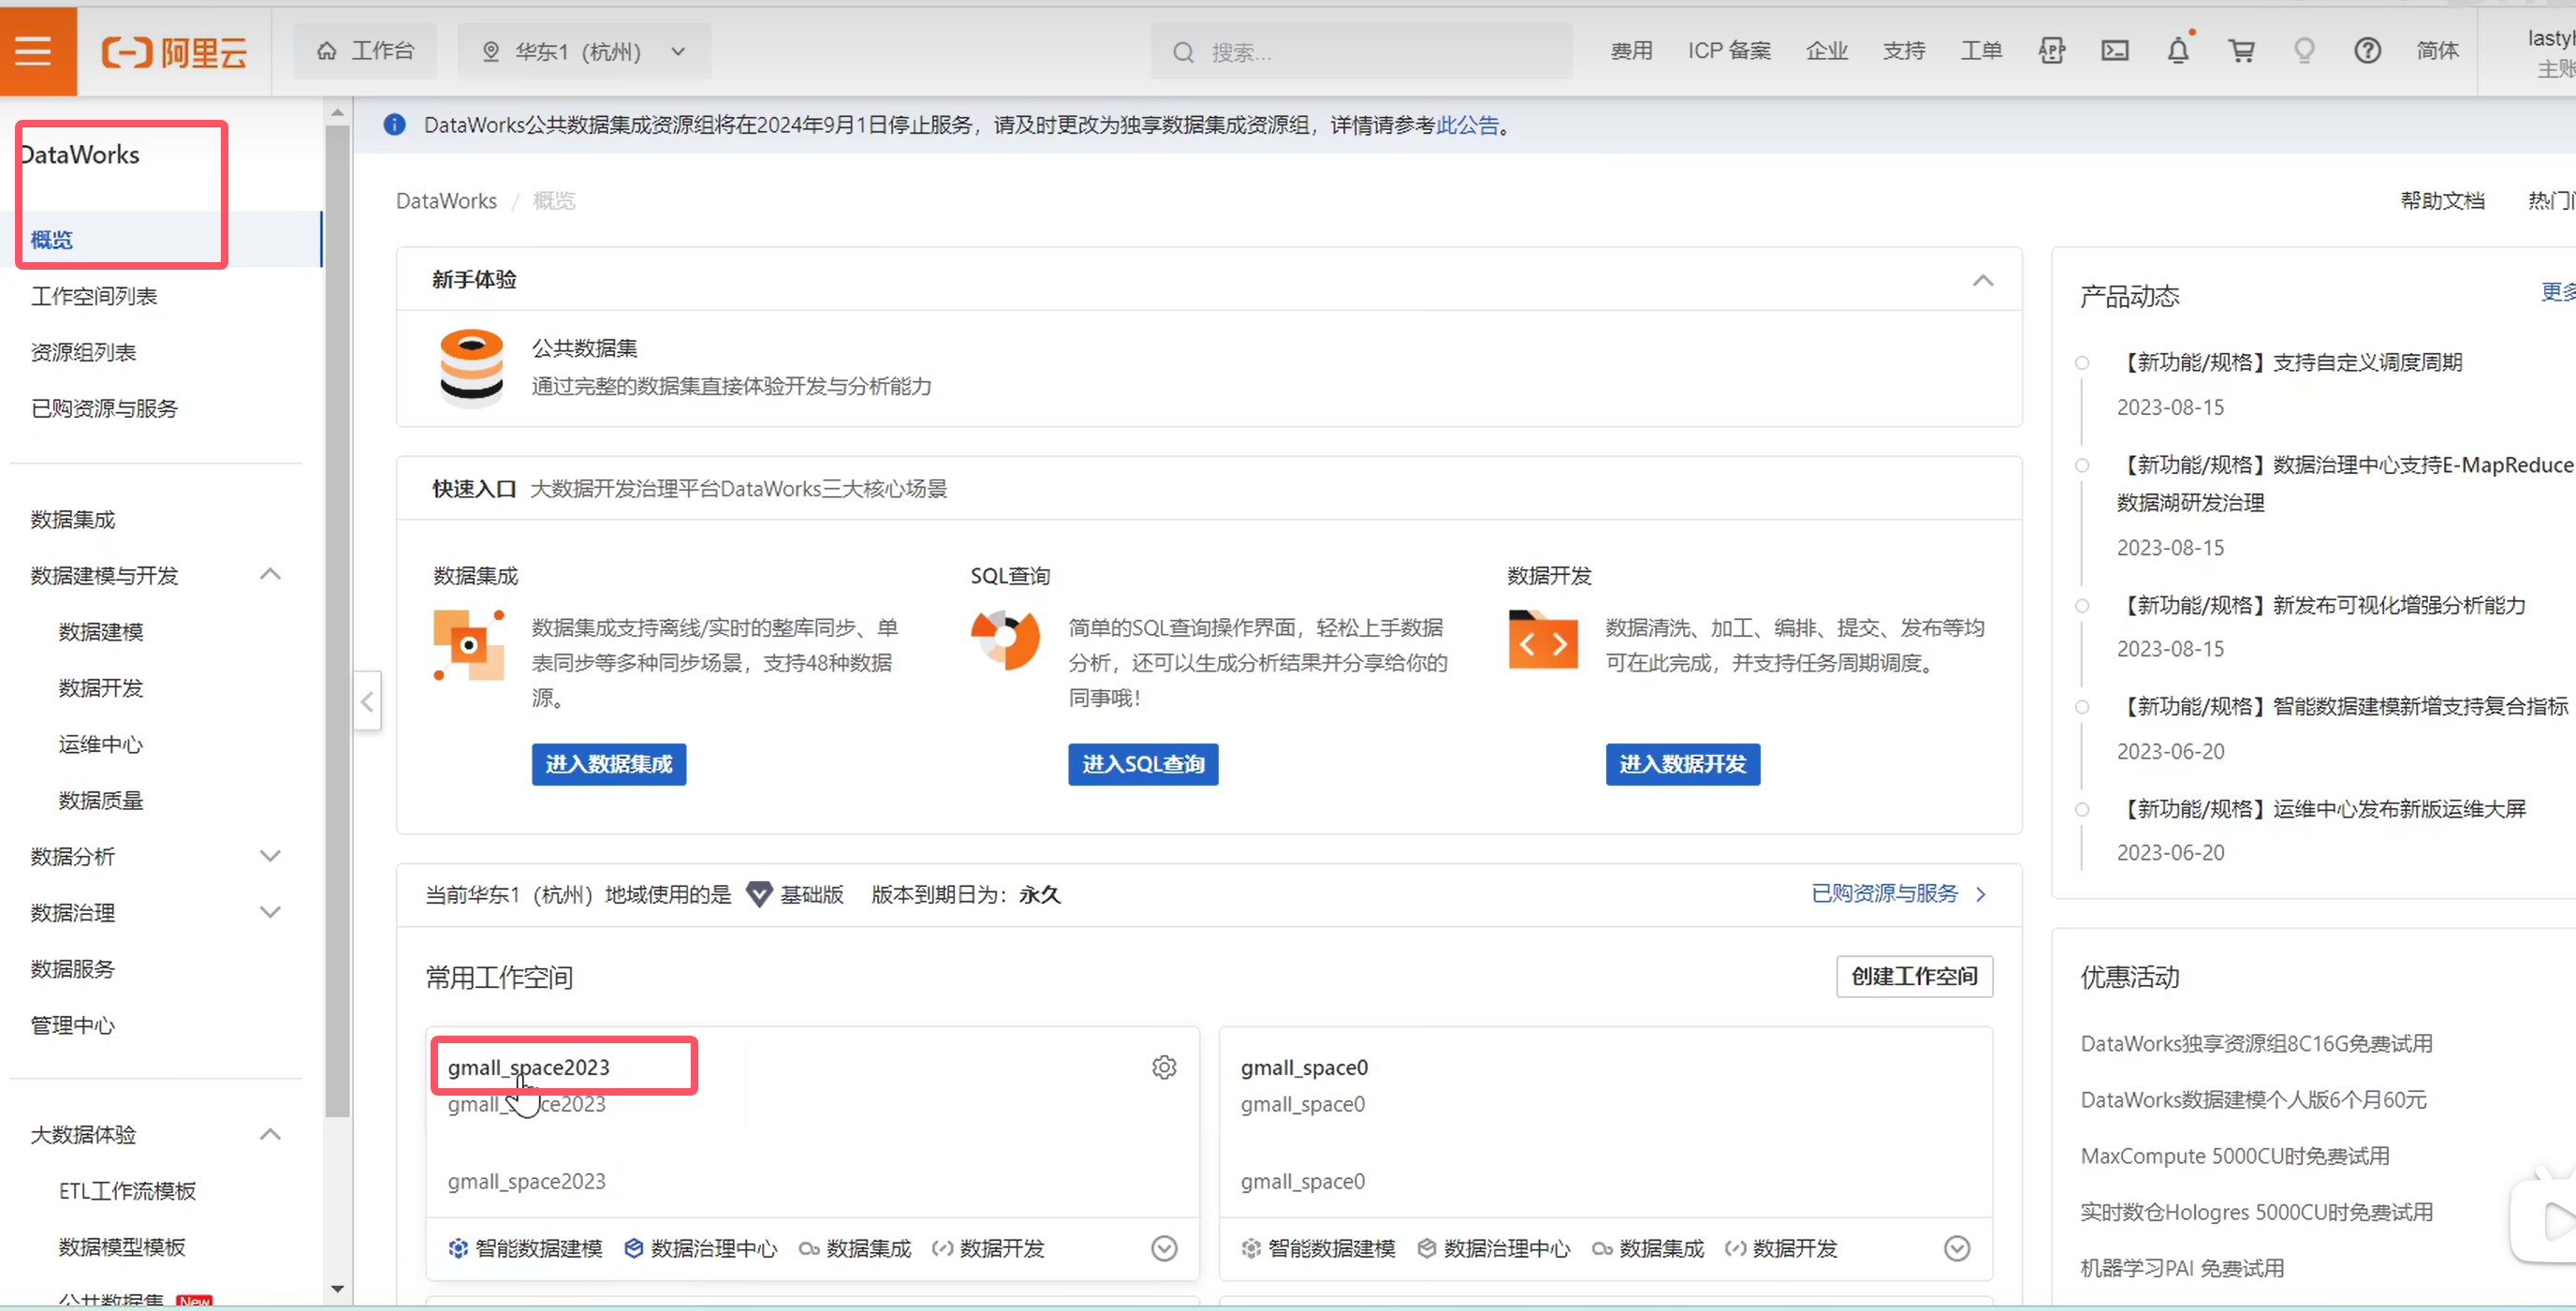The height and width of the screenshot is (1311, 2576).
Task: Open the 华东1 (杭州) region dropdown
Action: [x=584, y=52]
